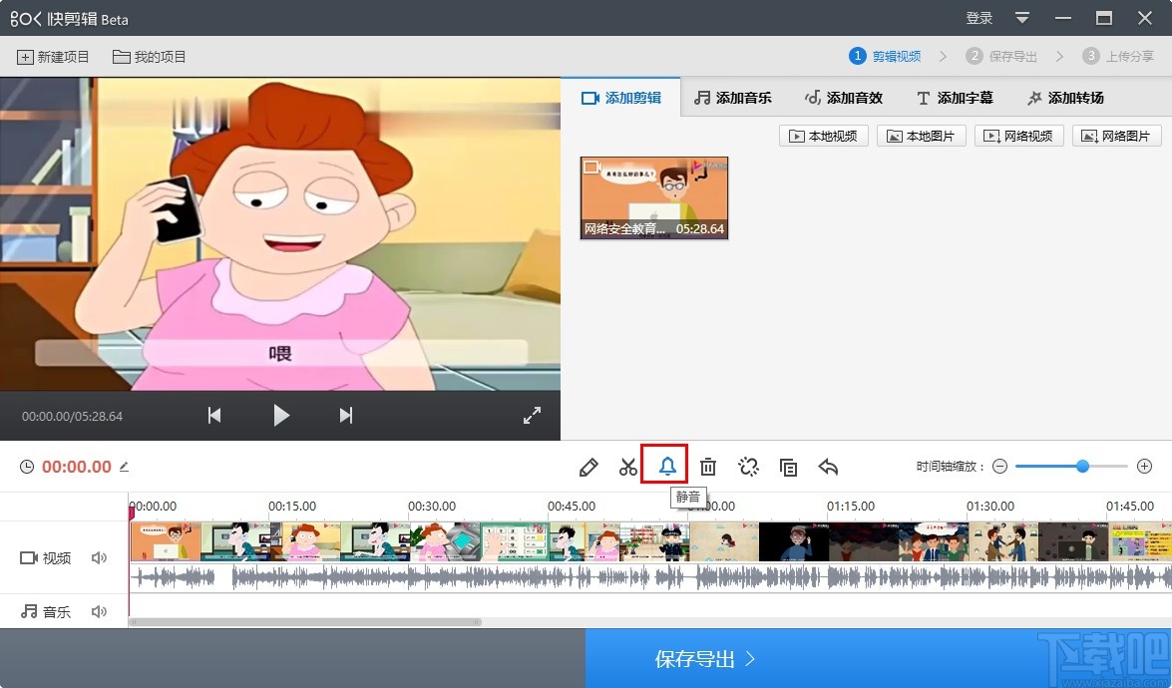Image resolution: width=1172 pixels, height=688 pixels.
Task: Click the 本地视频 button
Action: pyautogui.click(x=823, y=136)
